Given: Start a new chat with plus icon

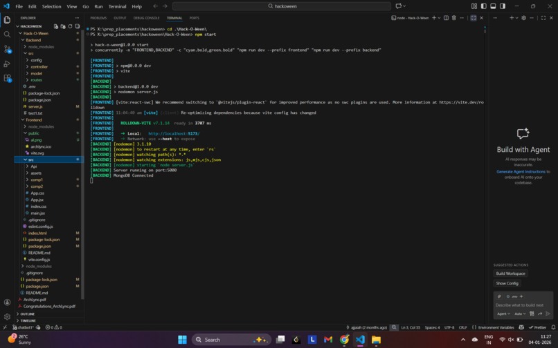Looking at the screenshot, I should tap(512, 18).
